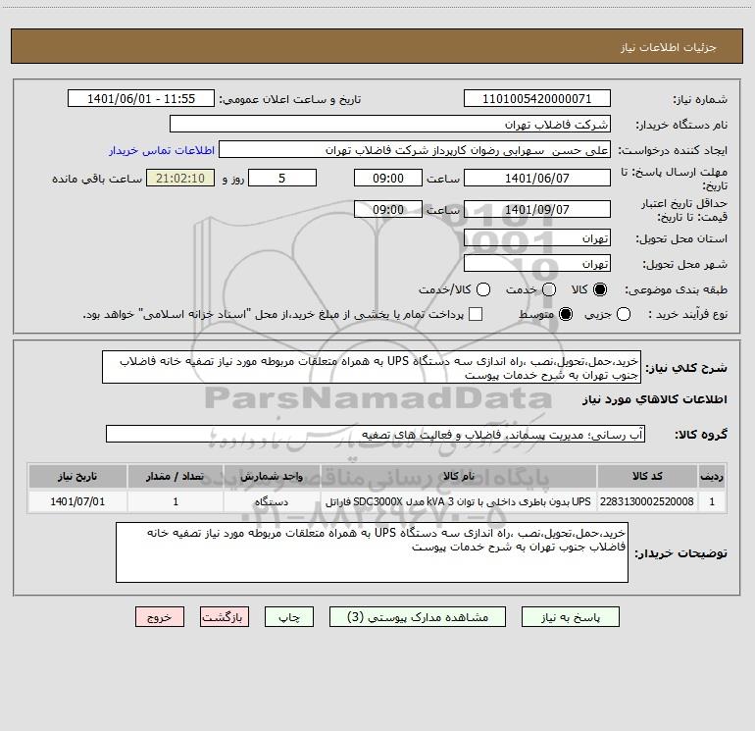Open مشاهده مدارک پیوستی (3) attachments
The height and width of the screenshot is (731, 755).
(x=418, y=617)
